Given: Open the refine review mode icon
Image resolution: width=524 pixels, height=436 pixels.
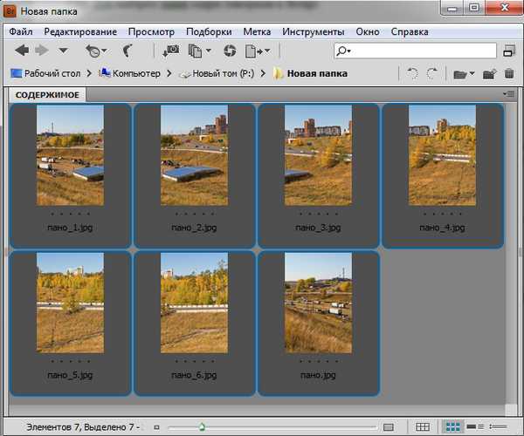Looking at the screenshot, I should [195, 51].
